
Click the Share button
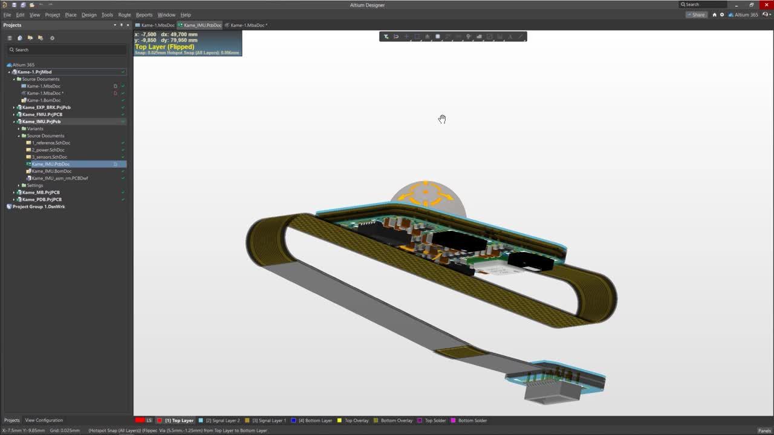(696, 14)
